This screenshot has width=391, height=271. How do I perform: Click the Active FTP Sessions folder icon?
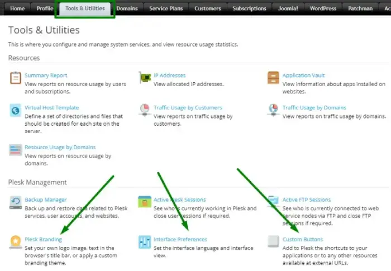tap(274, 202)
